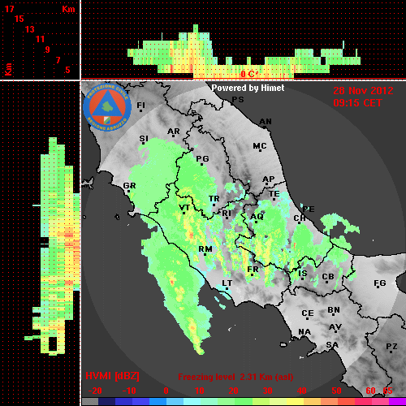
Task: Click the AN city label on map
Action: pos(266,122)
